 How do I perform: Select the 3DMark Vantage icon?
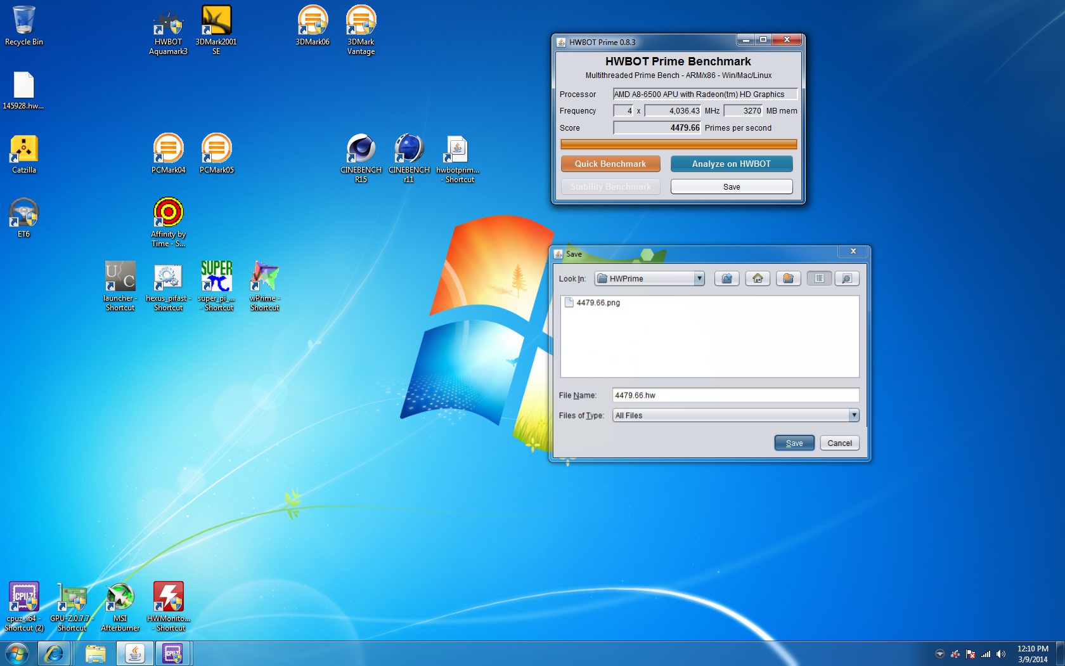361,30
